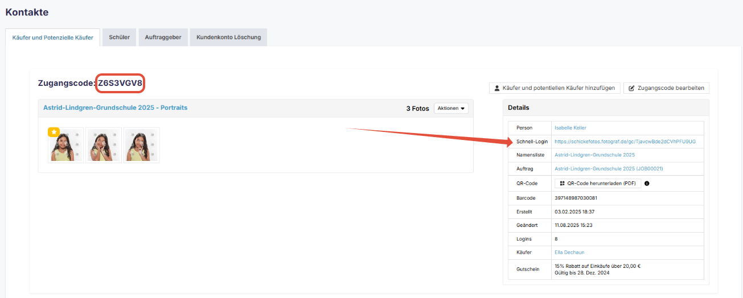Click barcode value 397148987030081

576,198
